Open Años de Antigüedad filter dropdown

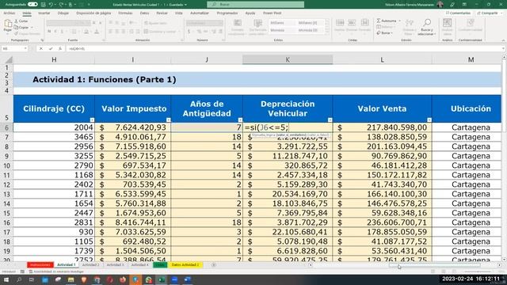(240, 120)
